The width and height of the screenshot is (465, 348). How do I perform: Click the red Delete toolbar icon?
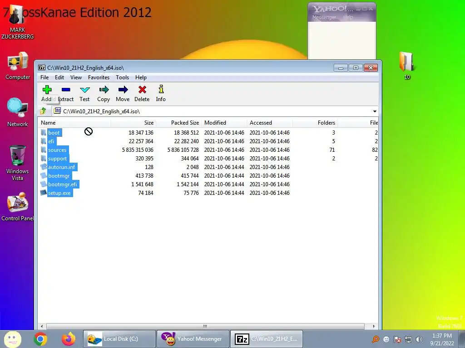point(142,89)
